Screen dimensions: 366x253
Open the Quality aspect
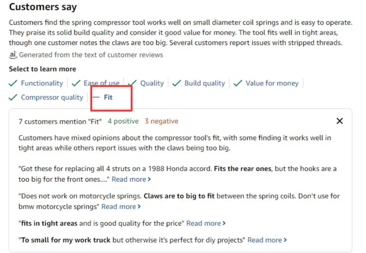coord(152,83)
